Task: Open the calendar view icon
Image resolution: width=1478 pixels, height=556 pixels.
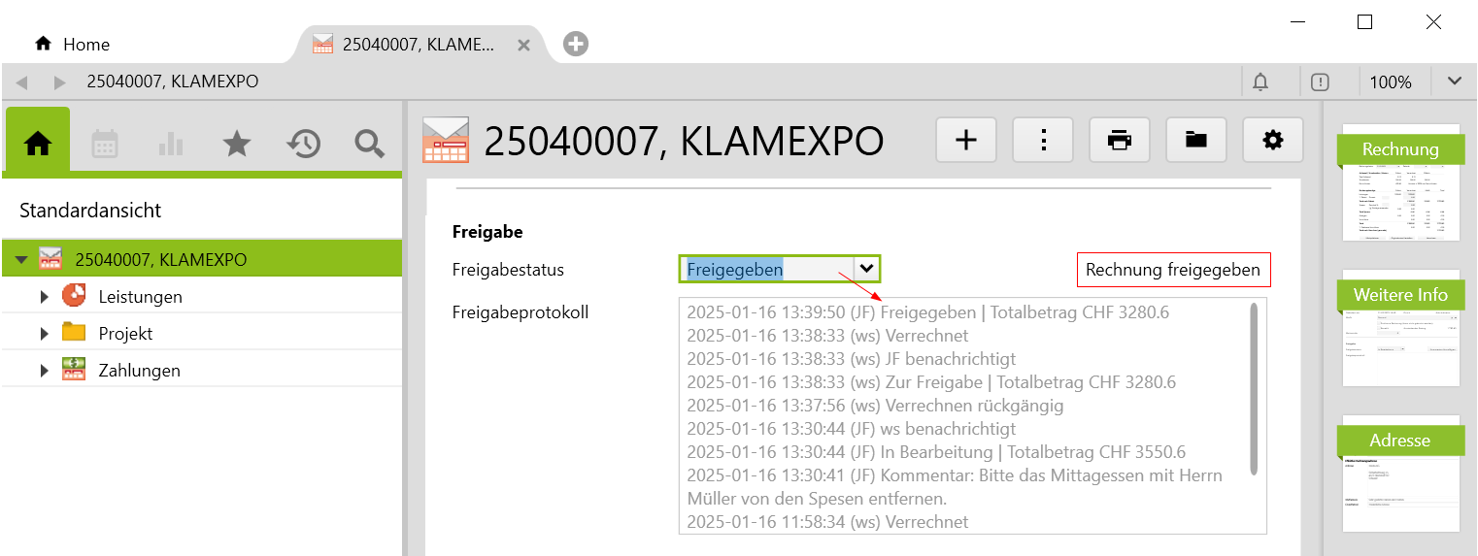Action: tap(105, 144)
